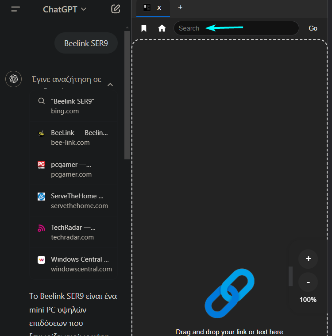The width and height of the screenshot is (332, 336).
Task: Click the 100% zoom level text
Action: tap(308, 300)
